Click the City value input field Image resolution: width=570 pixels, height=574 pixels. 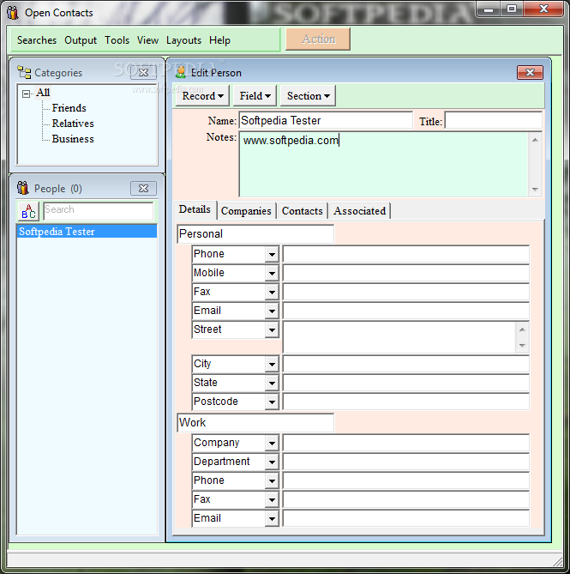coord(405,364)
